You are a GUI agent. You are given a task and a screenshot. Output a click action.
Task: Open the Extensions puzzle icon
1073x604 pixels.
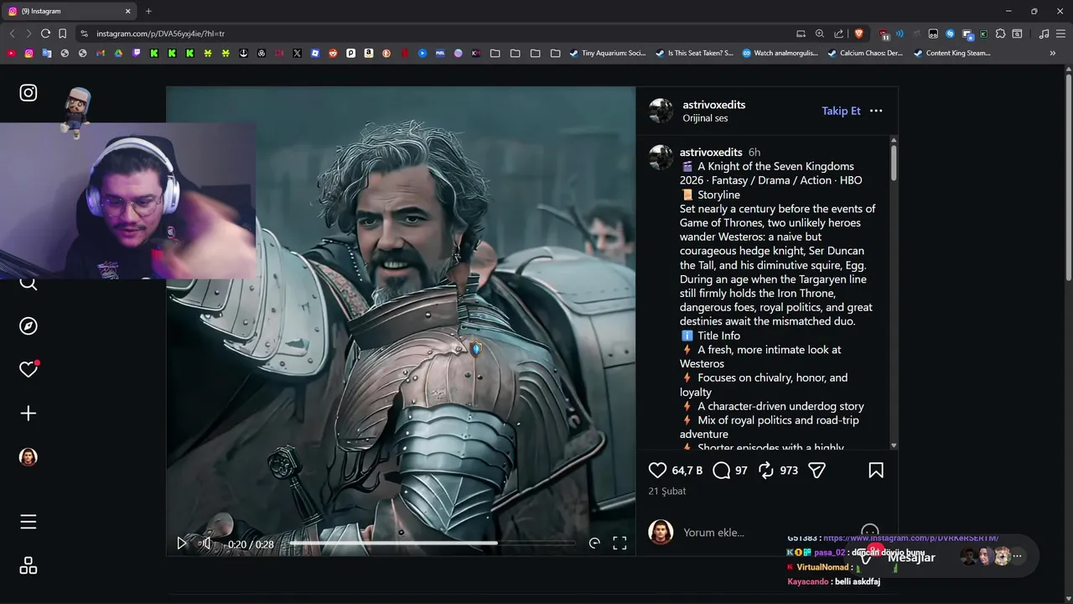pyautogui.click(x=1000, y=34)
